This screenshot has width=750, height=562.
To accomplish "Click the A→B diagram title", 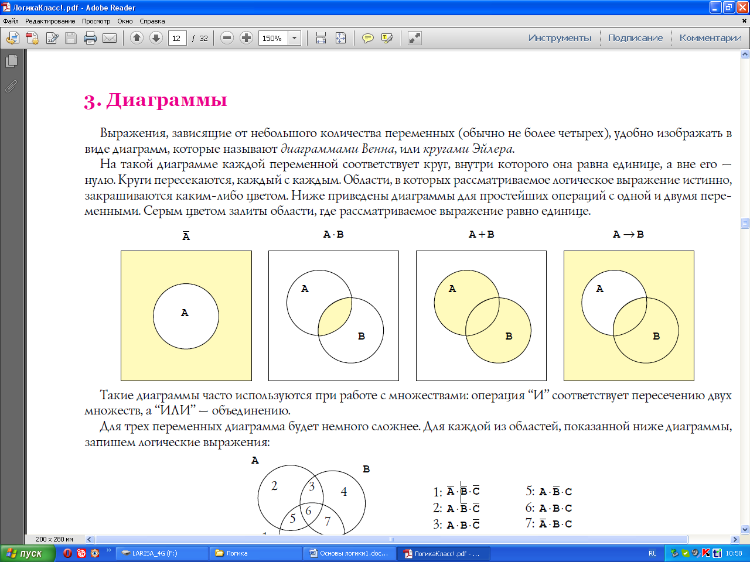I will coord(628,234).
